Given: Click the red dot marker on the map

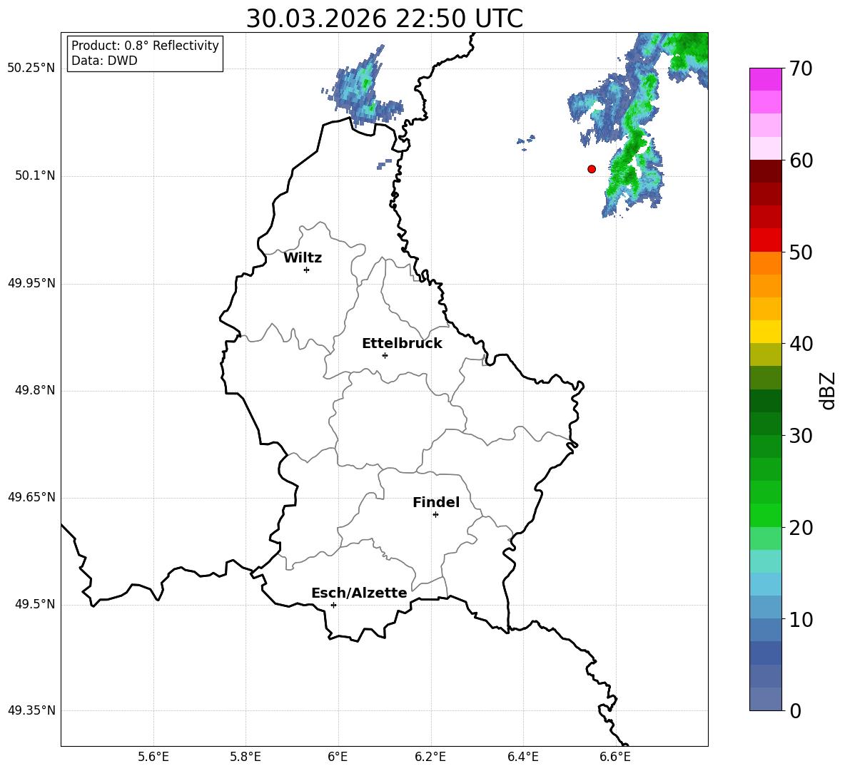Looking at the screenshot, I should pos(592,169).
